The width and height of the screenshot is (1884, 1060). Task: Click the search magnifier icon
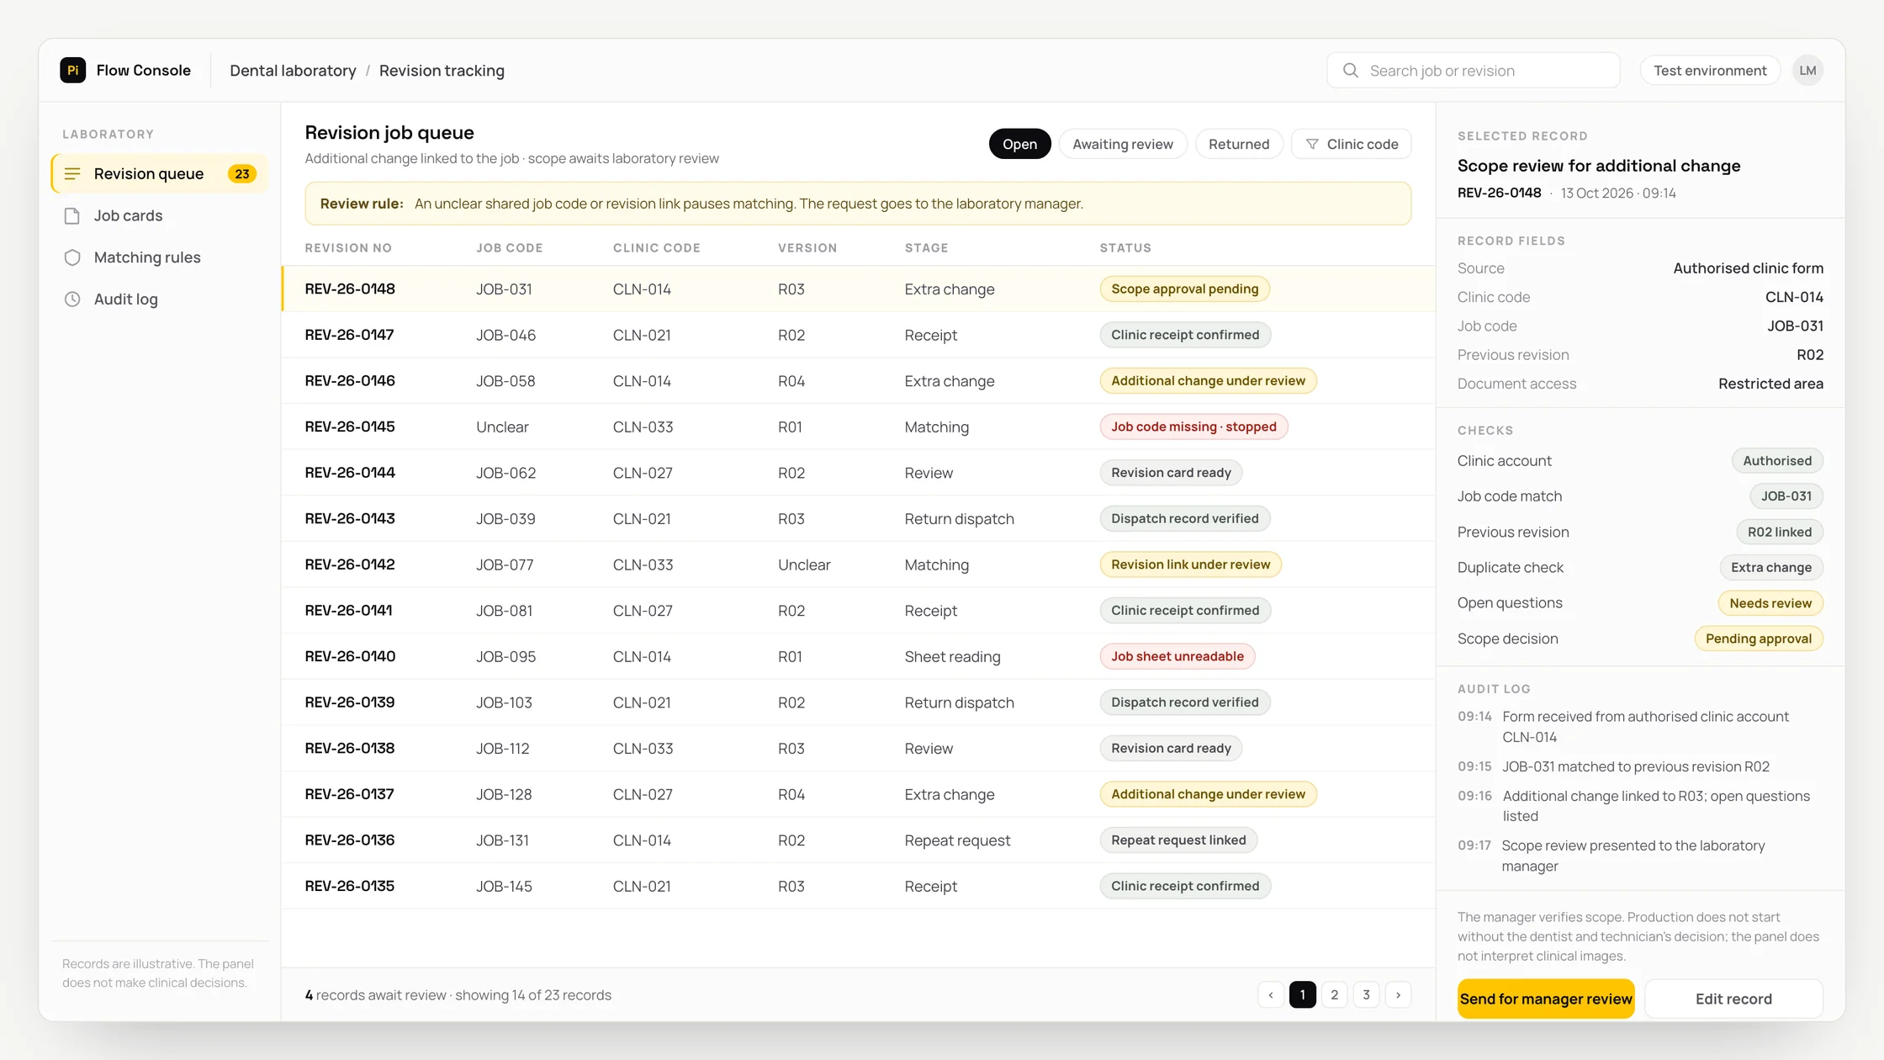point(1351,71)
